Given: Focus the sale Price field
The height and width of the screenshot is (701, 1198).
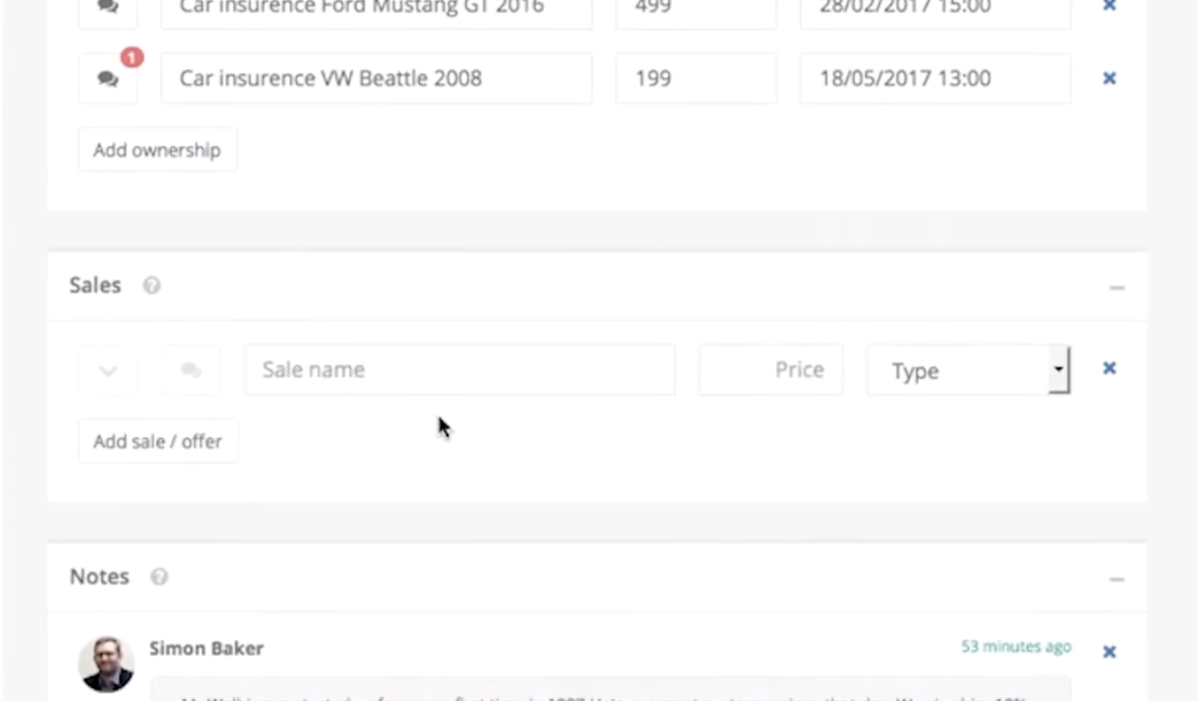Looking at the screenshot, I should [771, 369].
